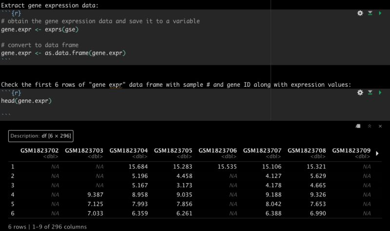Click cell value 4.665
This screenshot has height=231, width=390.
tap(318, 185)
